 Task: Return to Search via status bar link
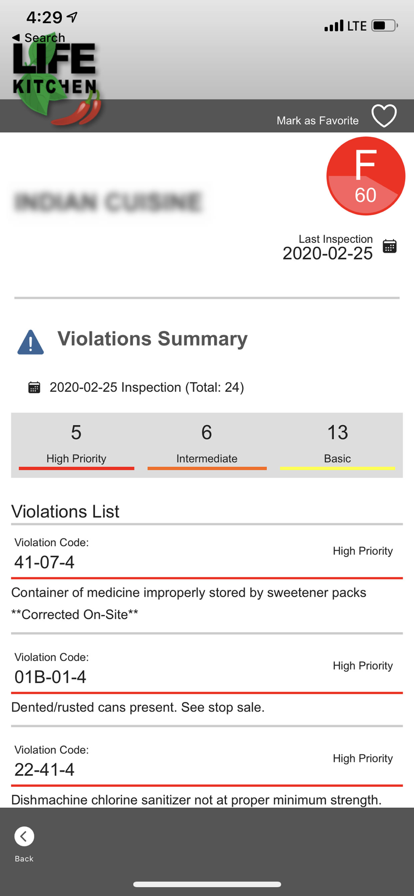pyautogui.click(x=39, y=38)
